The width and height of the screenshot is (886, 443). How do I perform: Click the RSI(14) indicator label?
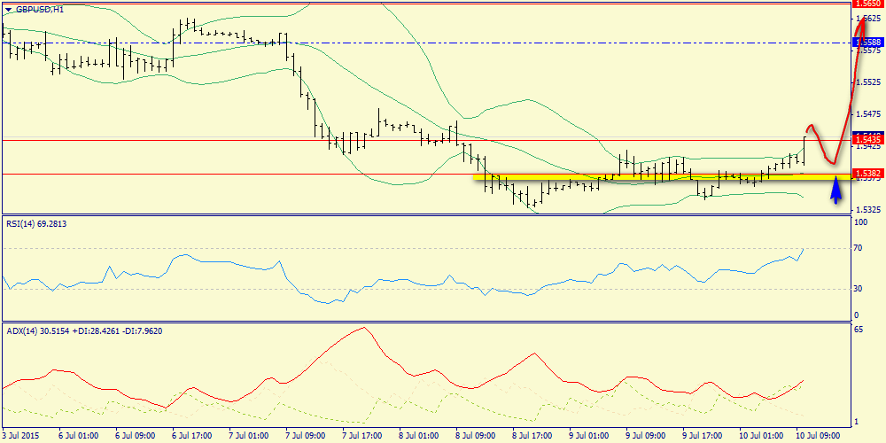coord(35,224)
